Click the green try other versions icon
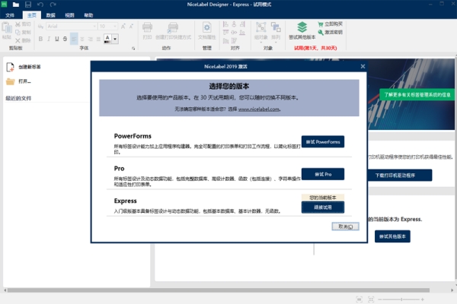The height and width of the screenshot is (304, 457). (x=302, y=28)
